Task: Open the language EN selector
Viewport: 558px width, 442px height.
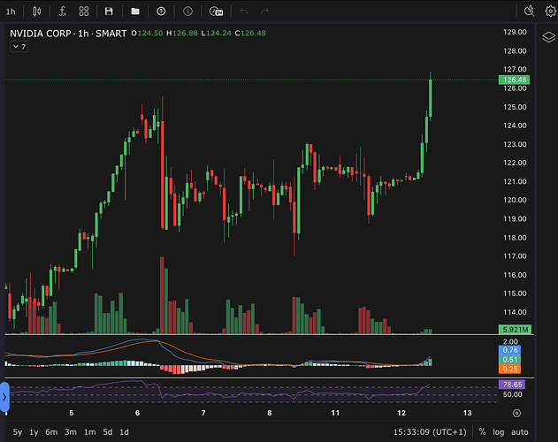Action: [x=216, y=11]
